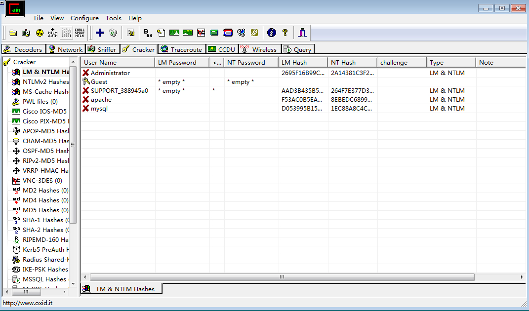Toggle the Start/Stop Sniffer toolbar icon
Viewport: 529px width, 311px height.
[26, 33]
